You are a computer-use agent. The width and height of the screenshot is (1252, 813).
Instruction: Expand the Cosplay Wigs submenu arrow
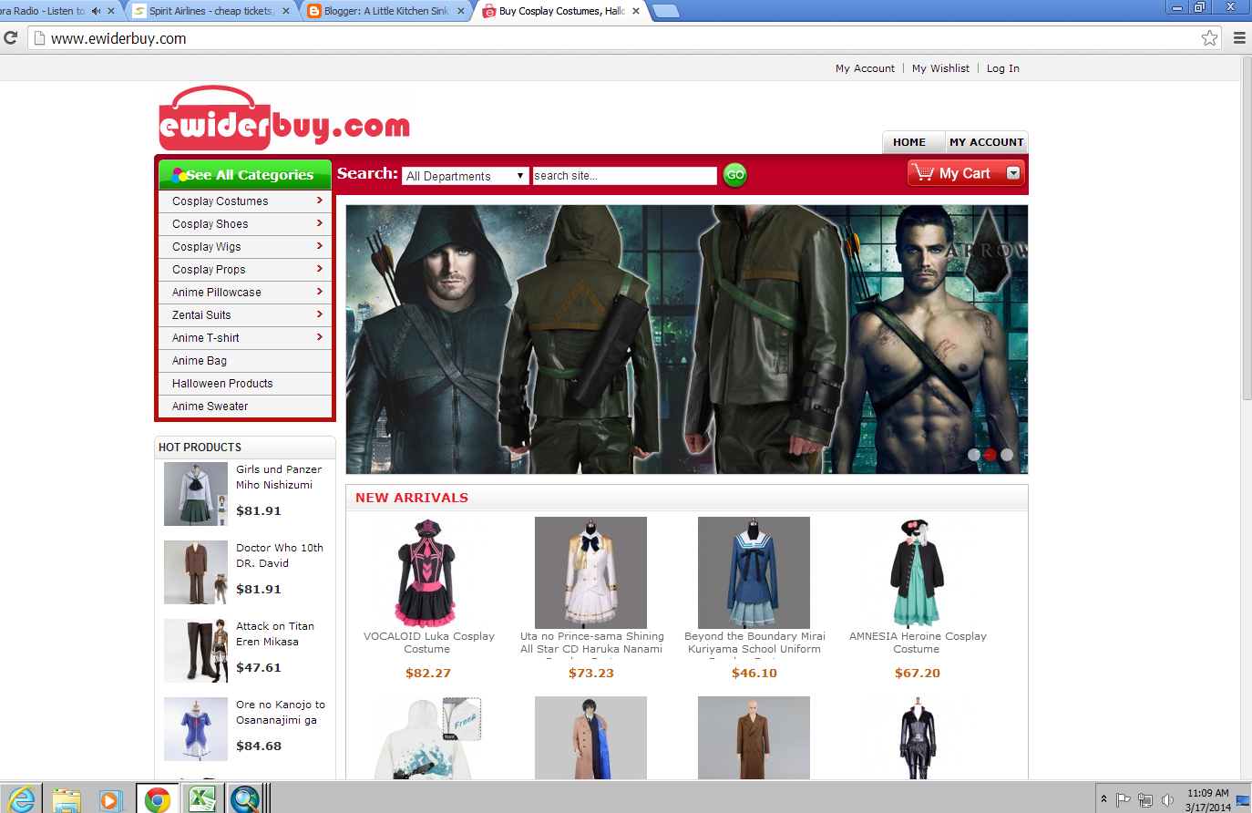point(320,246)
